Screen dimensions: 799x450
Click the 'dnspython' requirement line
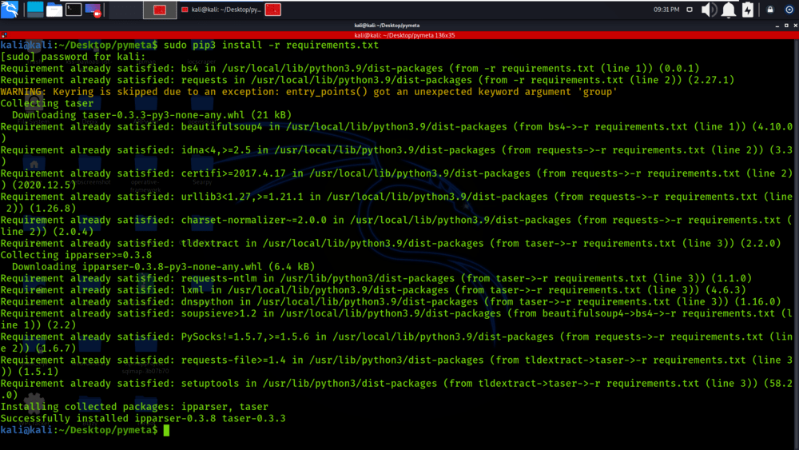point(391,301)
